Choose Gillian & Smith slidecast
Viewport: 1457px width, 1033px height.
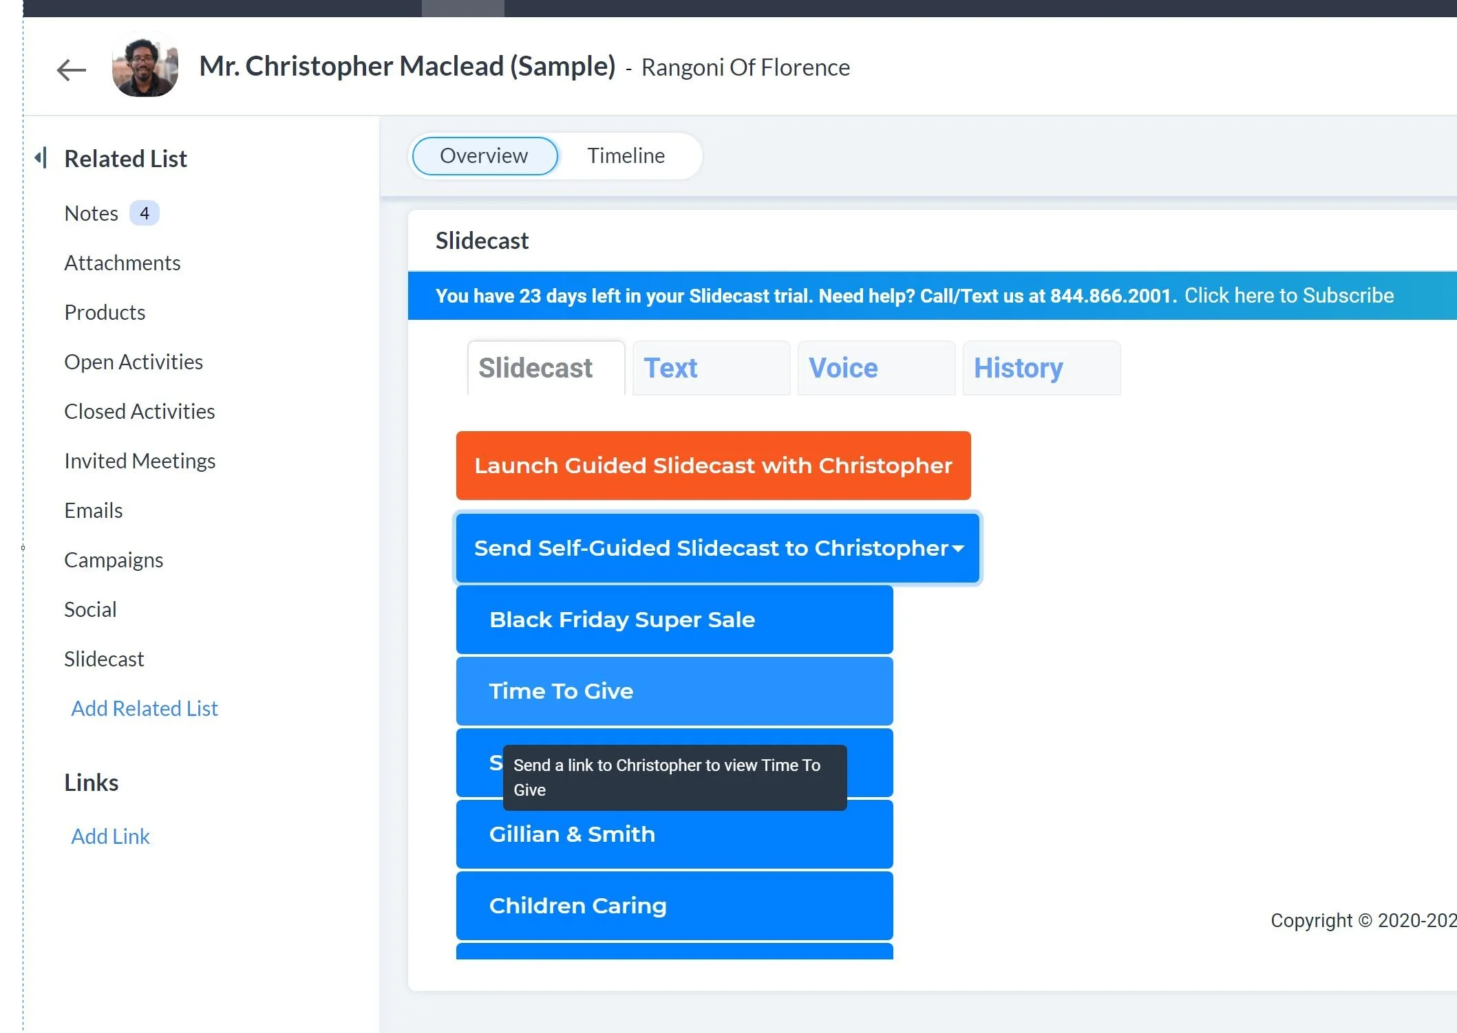click(x=674, y=834)
